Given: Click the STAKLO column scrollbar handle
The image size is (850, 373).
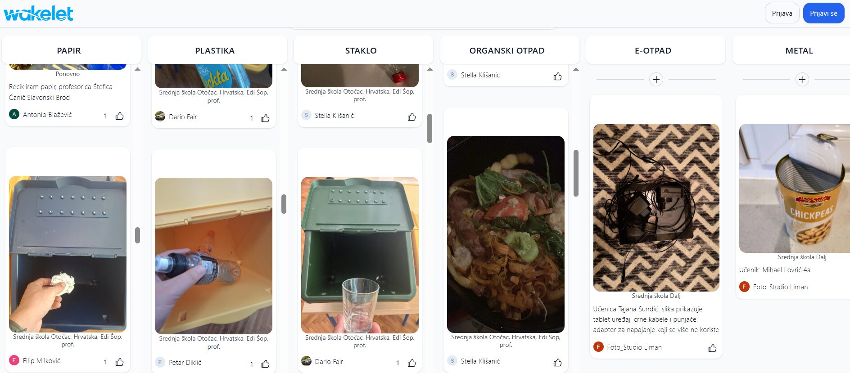Looking at the screenshot, I should coord(430,128).
